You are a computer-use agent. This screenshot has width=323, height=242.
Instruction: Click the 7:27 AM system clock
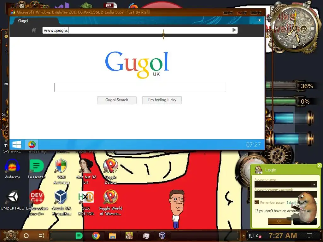(x=283, y=236)
